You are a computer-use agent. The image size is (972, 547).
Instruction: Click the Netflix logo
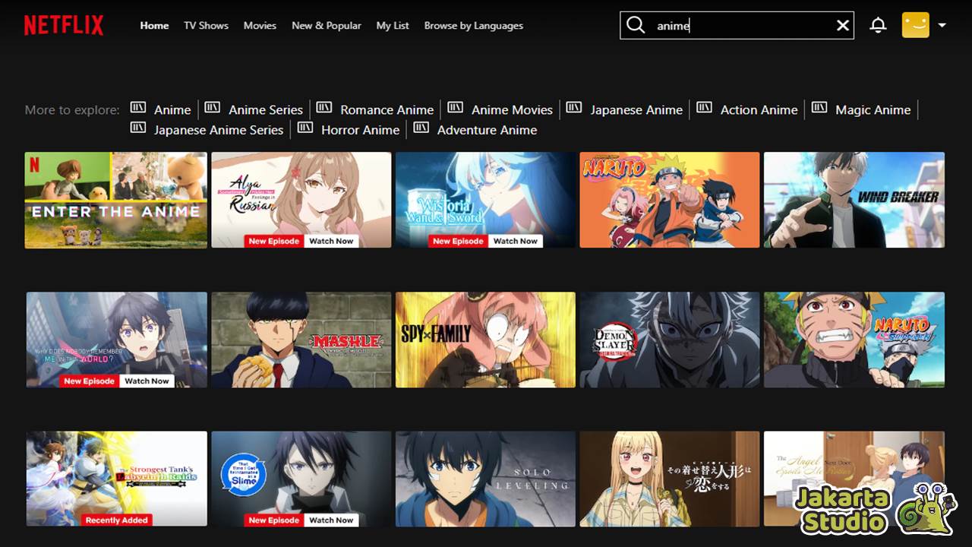(64, 24)
